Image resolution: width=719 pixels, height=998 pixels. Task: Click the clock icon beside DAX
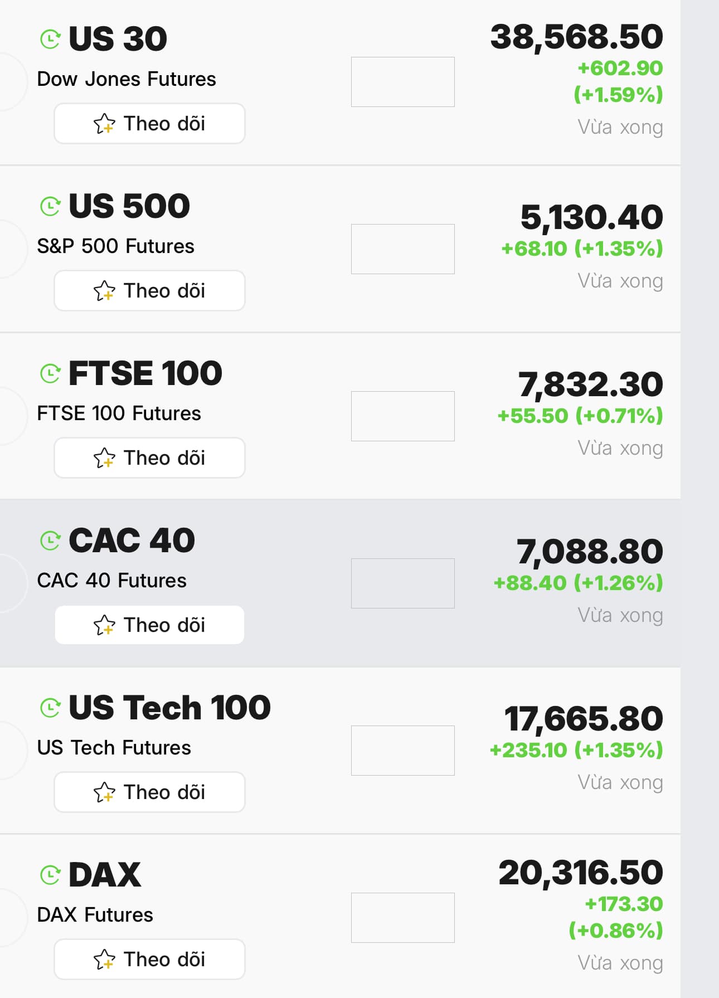[x=50, y=875]
